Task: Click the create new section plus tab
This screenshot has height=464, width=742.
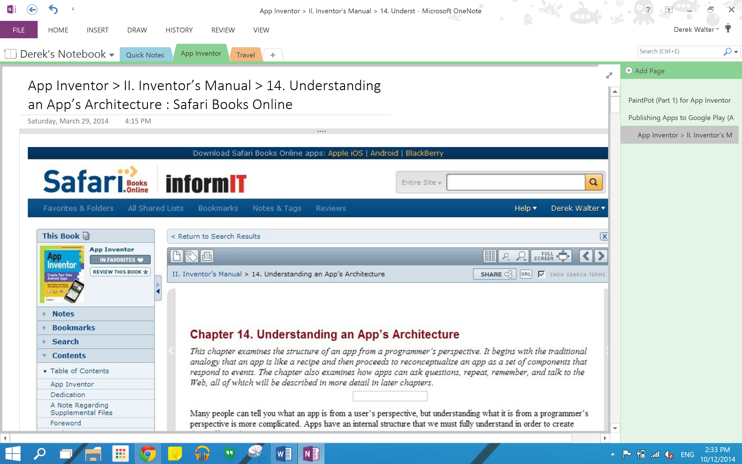Action: tap(272, 55)
